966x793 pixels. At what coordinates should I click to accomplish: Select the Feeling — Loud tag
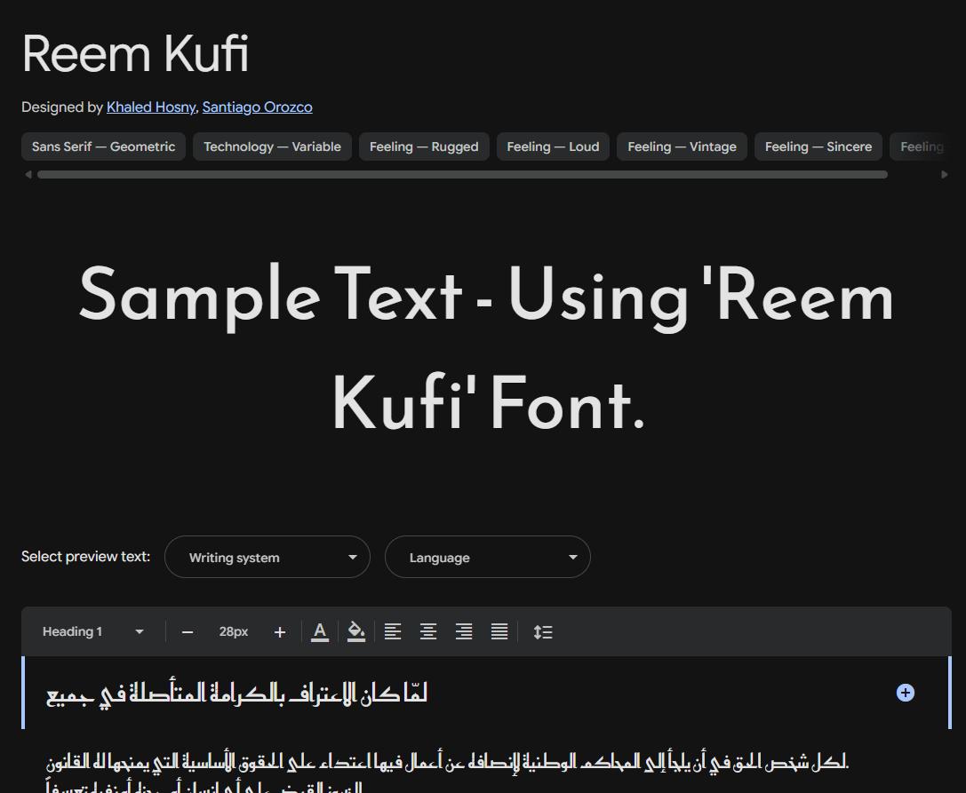(x=553, y=147)
